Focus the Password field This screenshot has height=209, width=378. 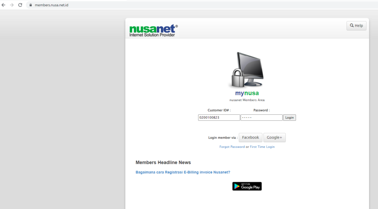click(x=261, y=117)
